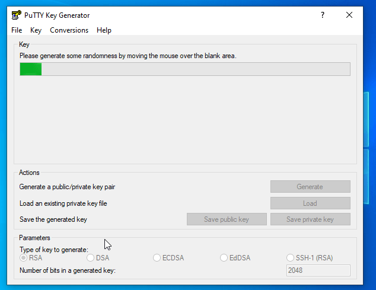This screenshot has width=376, height=290.
Task: Click the green key generation progress bar
Action: [185, 69]
